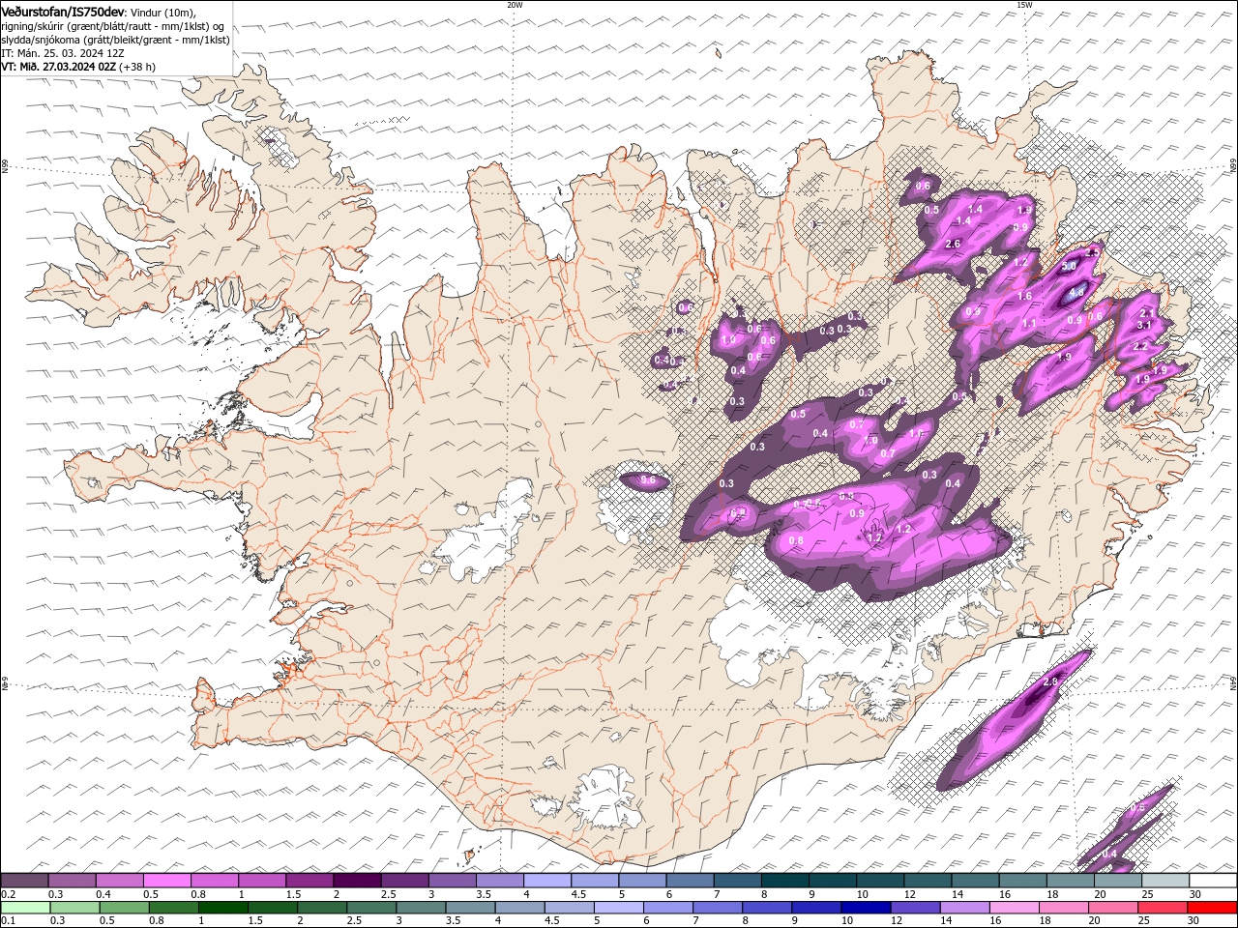Pick the darkest purple swatch between 2 and 2.5
The image size is (1238, 928).
point(356,881)
